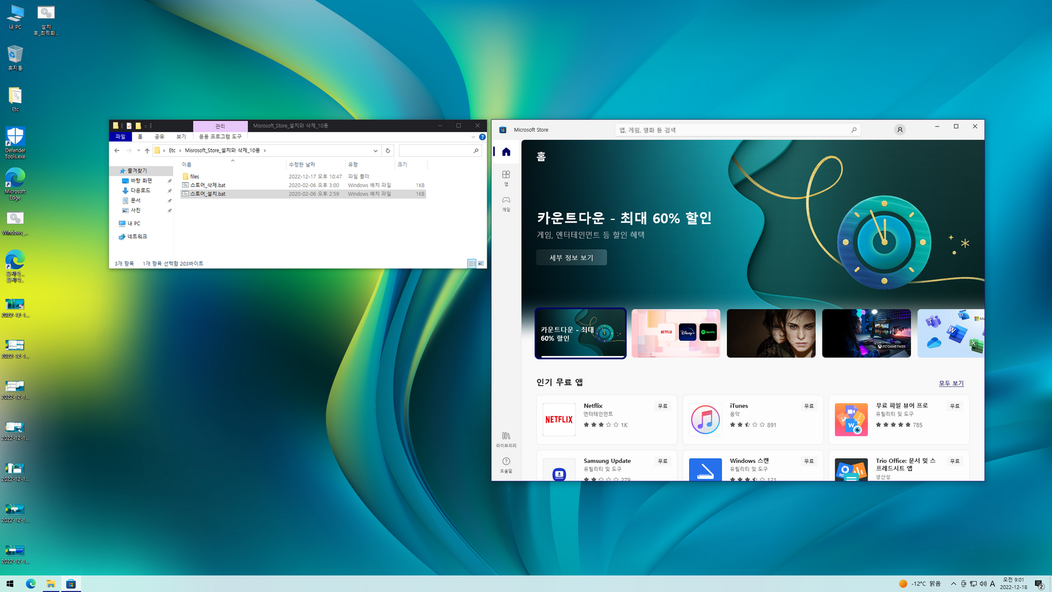Open the 보기 ribbon tab in Explorer
This screenshot has width=1052, height=592.
pyautogui.click(x=181, y=137)
